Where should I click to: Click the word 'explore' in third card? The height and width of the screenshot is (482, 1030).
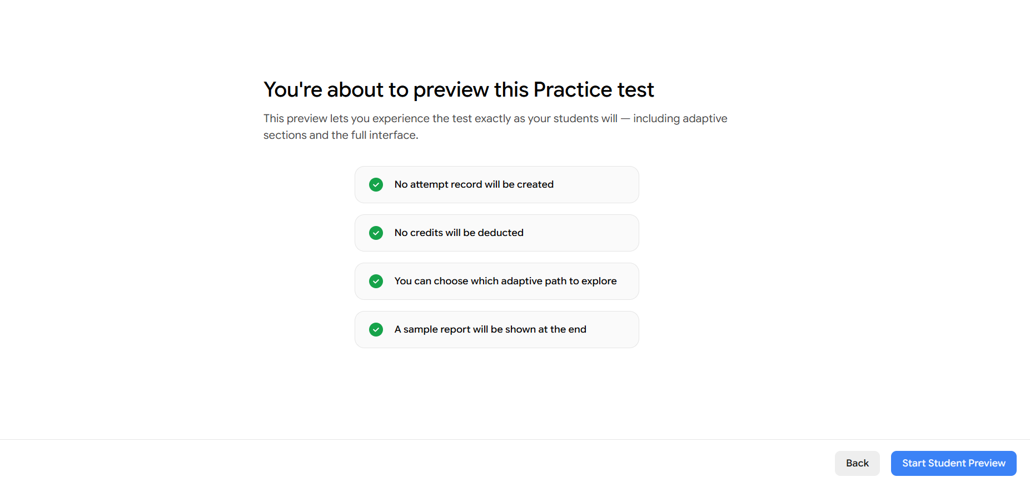[599, 281]
